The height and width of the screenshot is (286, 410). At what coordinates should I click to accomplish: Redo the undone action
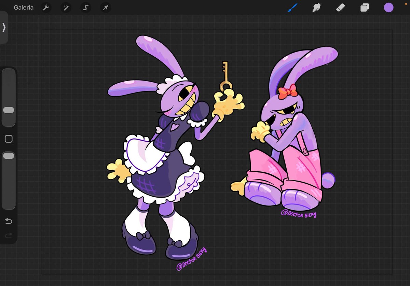tap(9, 235)
